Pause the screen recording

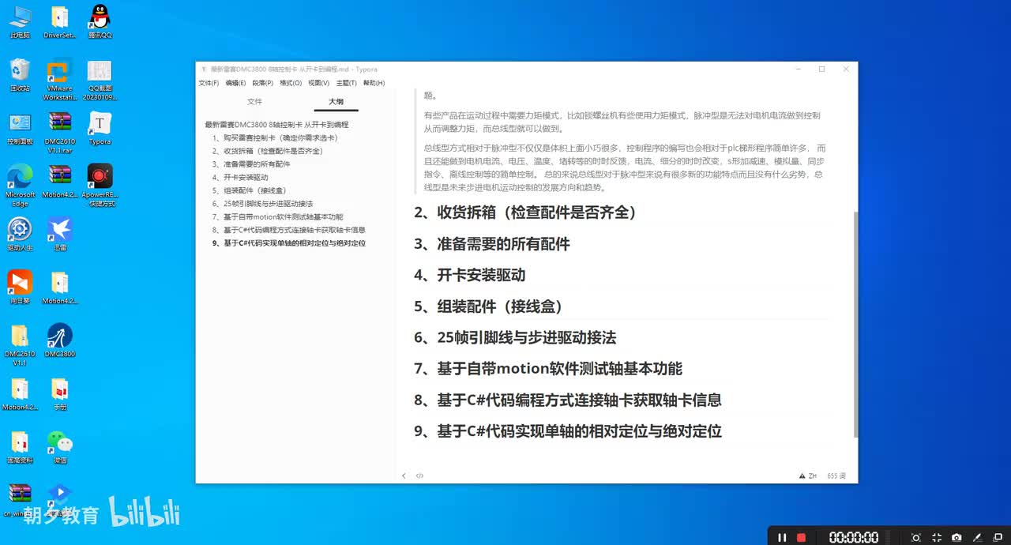[x=782, y=537]
